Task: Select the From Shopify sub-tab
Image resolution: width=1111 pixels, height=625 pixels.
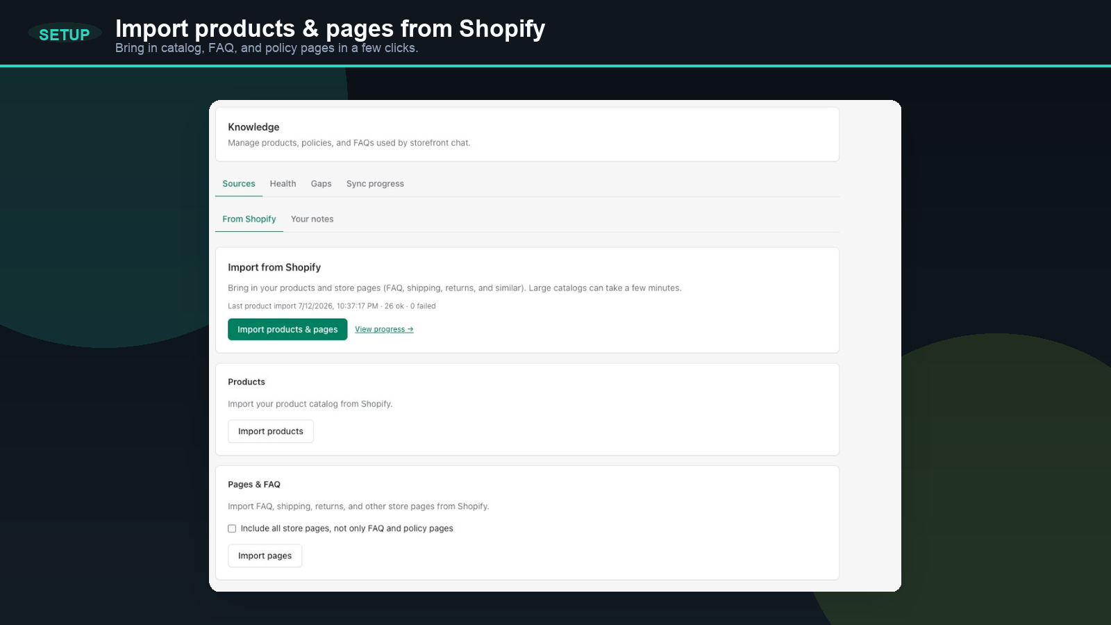Action: click(249, 219)
